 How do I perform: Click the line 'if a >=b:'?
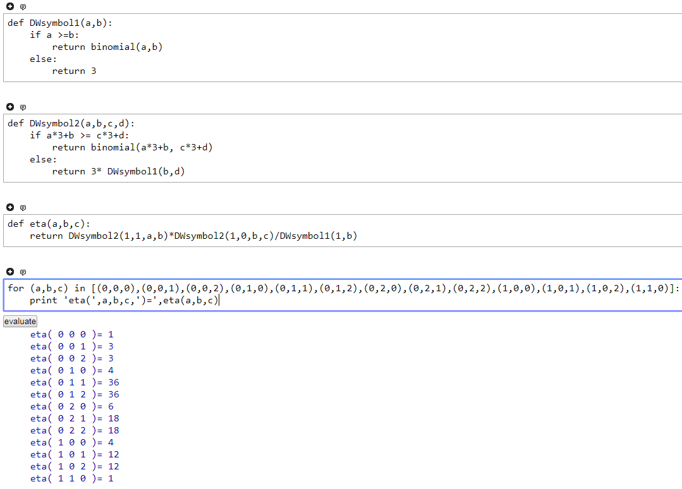pyautogui.click(x=54, y=35)
